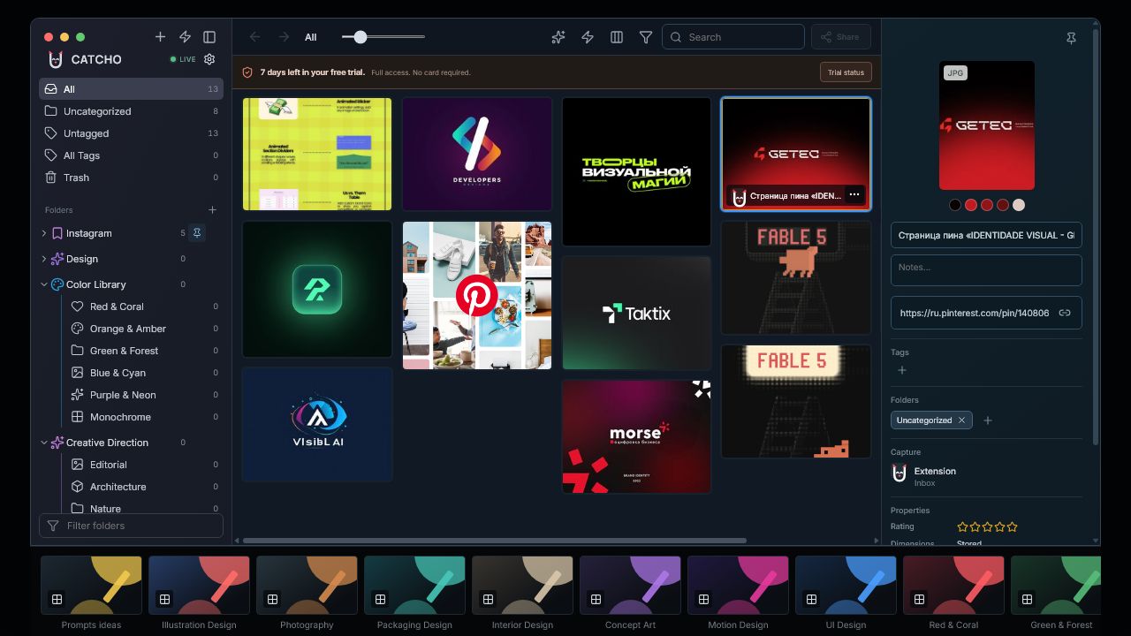Click the columns layout icon in toolbar
This screenshot has width=1131, height=636.
pyautogui.click(x=617, y=37)
